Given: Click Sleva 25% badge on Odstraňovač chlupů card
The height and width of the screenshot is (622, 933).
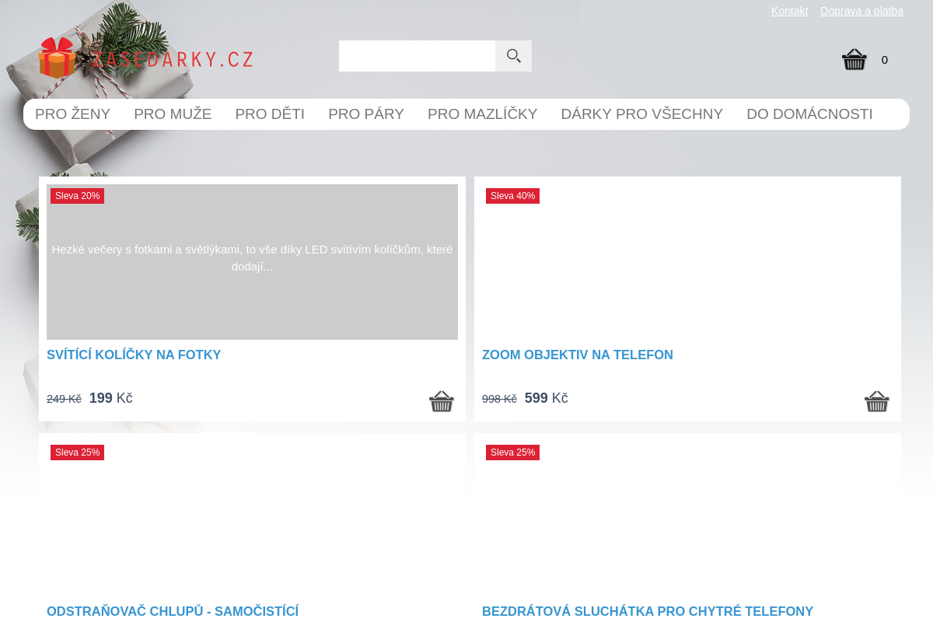Looking at the screenshot, I should tap(77, 453).
